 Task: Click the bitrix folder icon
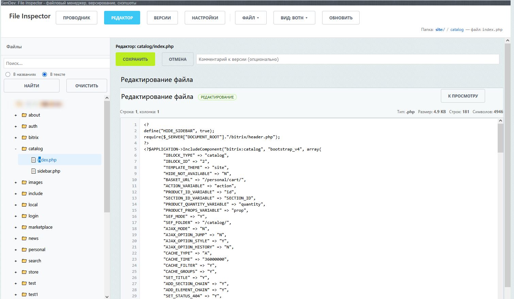point(24,137)
